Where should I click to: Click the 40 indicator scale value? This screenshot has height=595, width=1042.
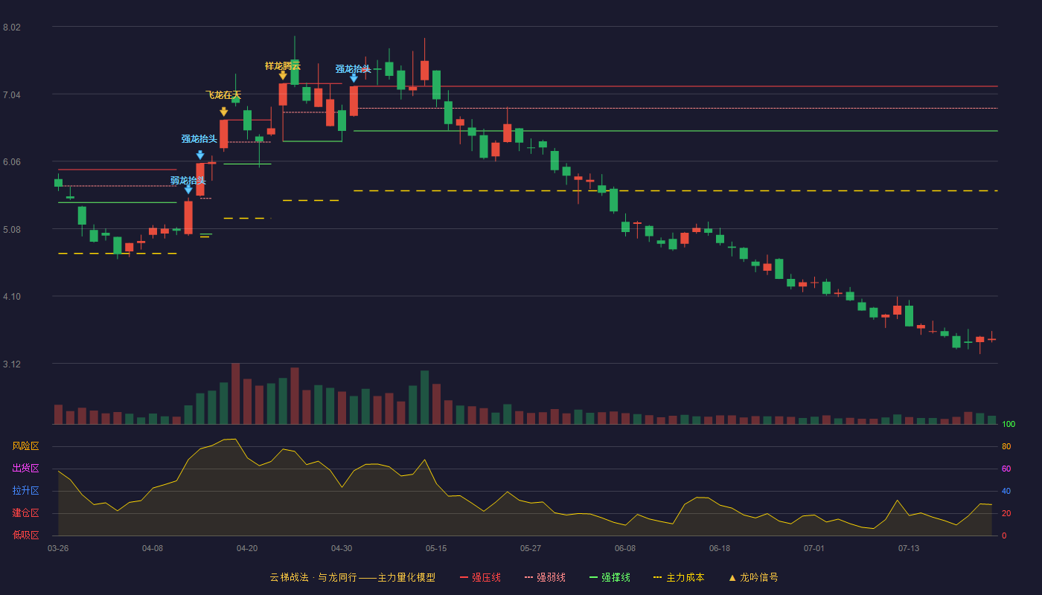tap(1006, 492)
